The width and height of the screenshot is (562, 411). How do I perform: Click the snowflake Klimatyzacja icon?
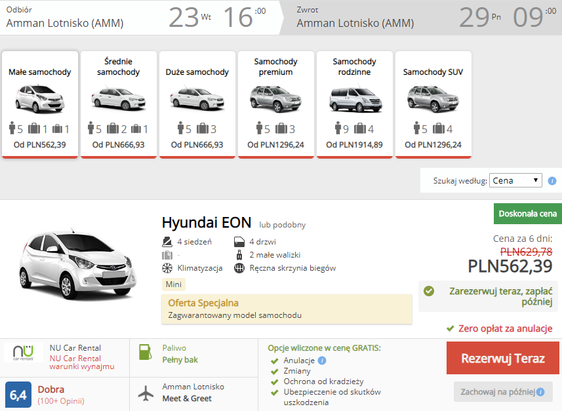pos(167,268)
